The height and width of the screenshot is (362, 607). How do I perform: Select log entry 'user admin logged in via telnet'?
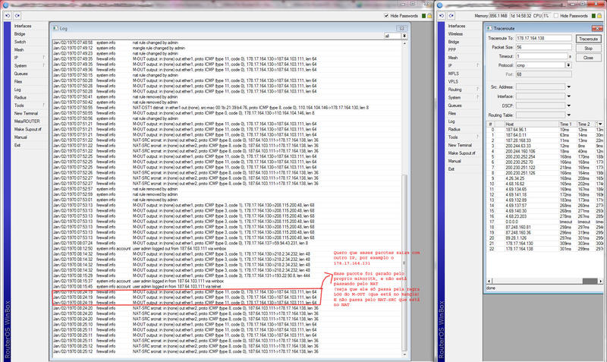tap(228, 287)
